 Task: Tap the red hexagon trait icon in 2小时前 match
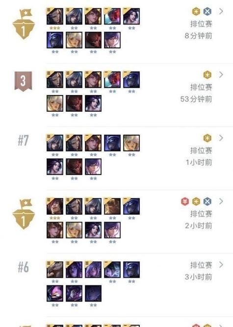[185, 201]
